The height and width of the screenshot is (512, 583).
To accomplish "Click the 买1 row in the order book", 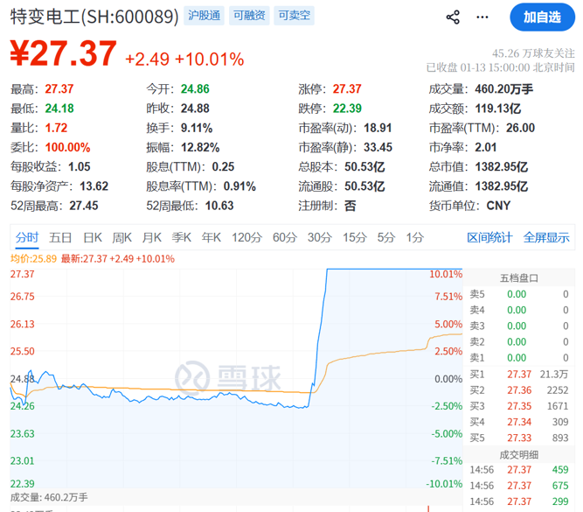I will (519, 375).
